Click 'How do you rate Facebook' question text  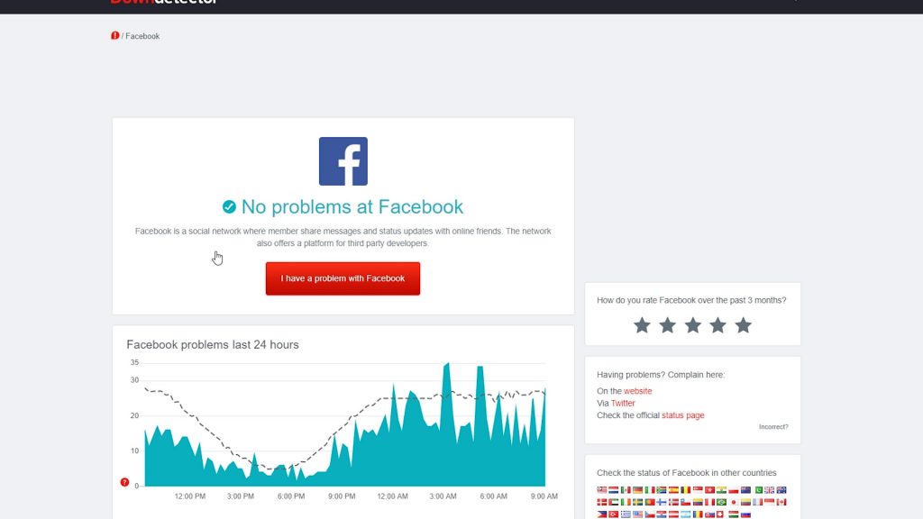click(691, 300)
